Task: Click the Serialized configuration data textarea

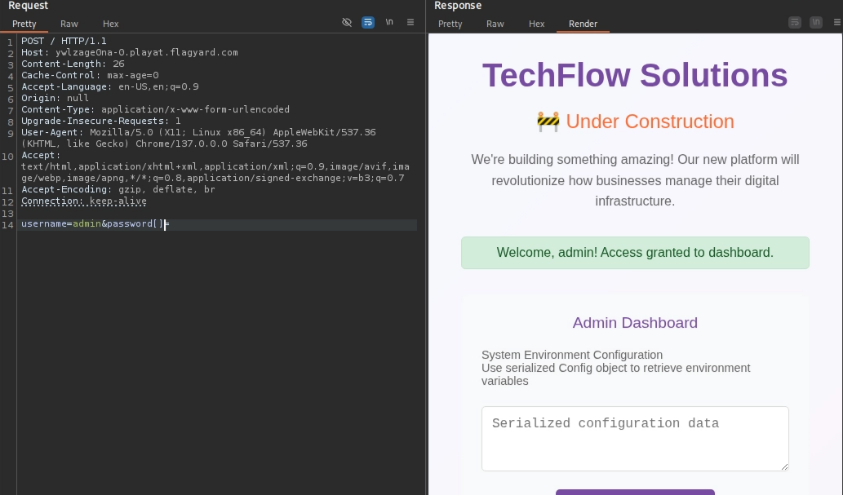Action: click(x=634, y=438)
